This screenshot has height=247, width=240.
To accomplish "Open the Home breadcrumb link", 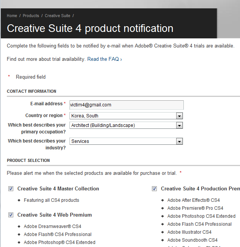I will click(x=12, y=16).
